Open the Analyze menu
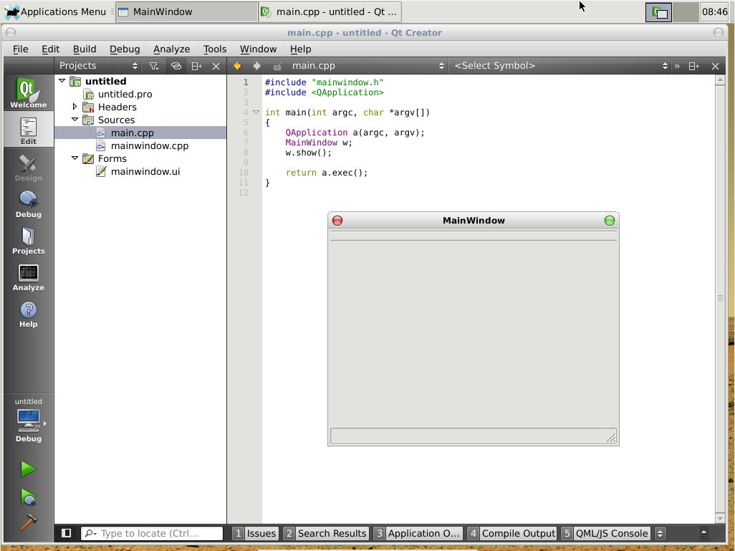The height and width of the screenshot is (551, 735). point(171,49)
